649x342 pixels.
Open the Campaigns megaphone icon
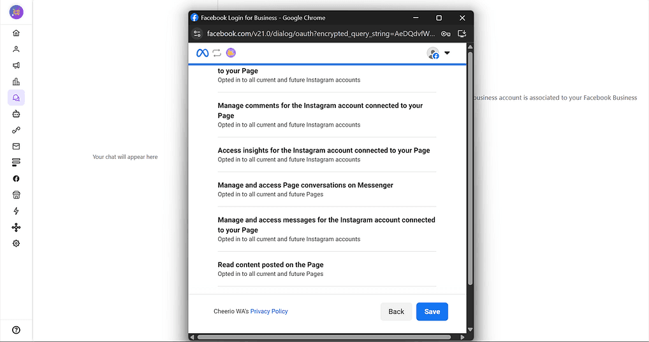pos(16,65)
